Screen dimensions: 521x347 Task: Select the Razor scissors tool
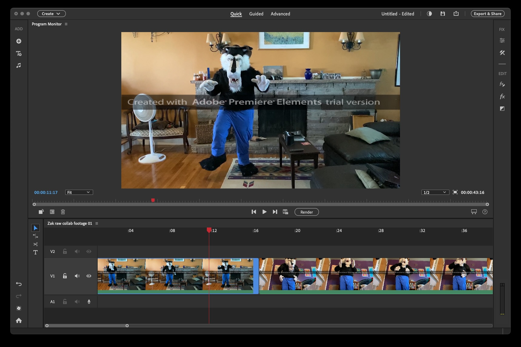pos(35,244)
